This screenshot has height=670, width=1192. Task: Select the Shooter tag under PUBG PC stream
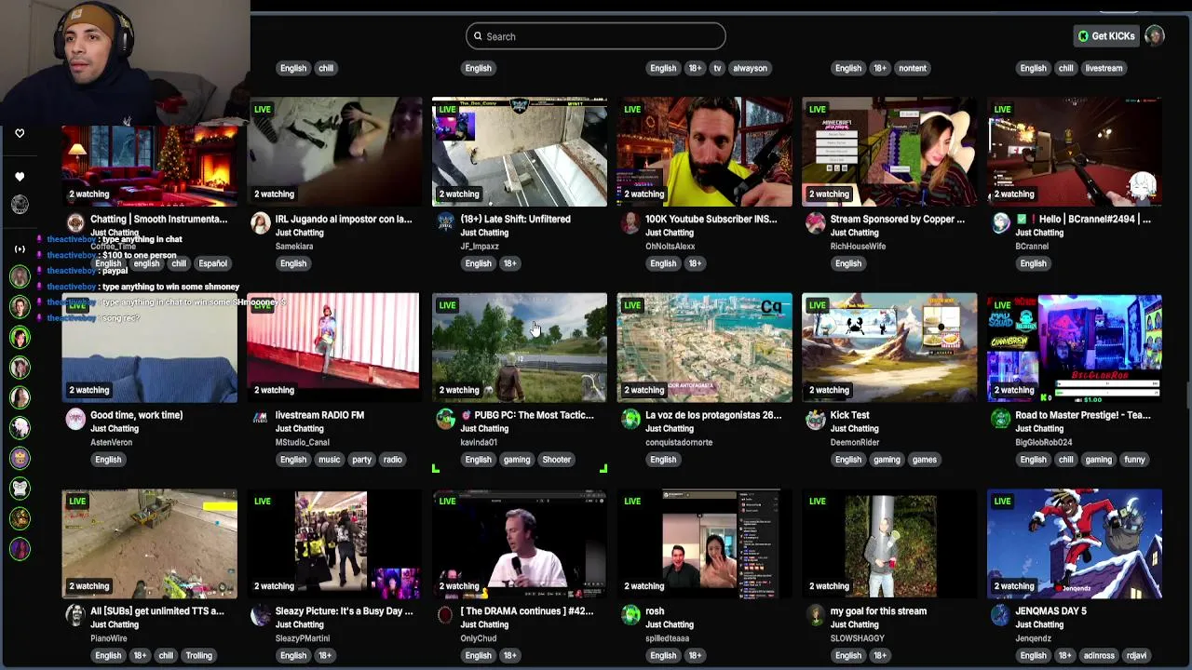(556, 460)
